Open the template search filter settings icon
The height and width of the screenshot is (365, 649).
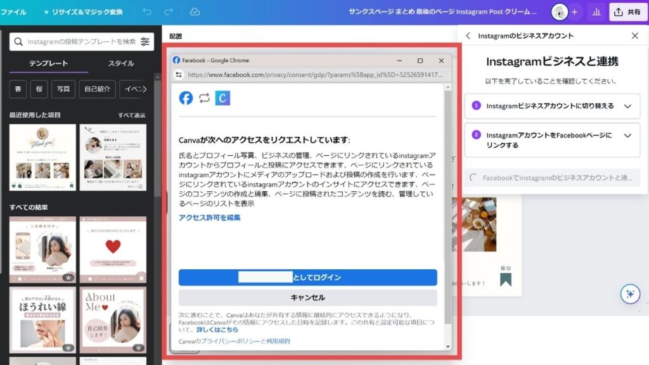145,41
